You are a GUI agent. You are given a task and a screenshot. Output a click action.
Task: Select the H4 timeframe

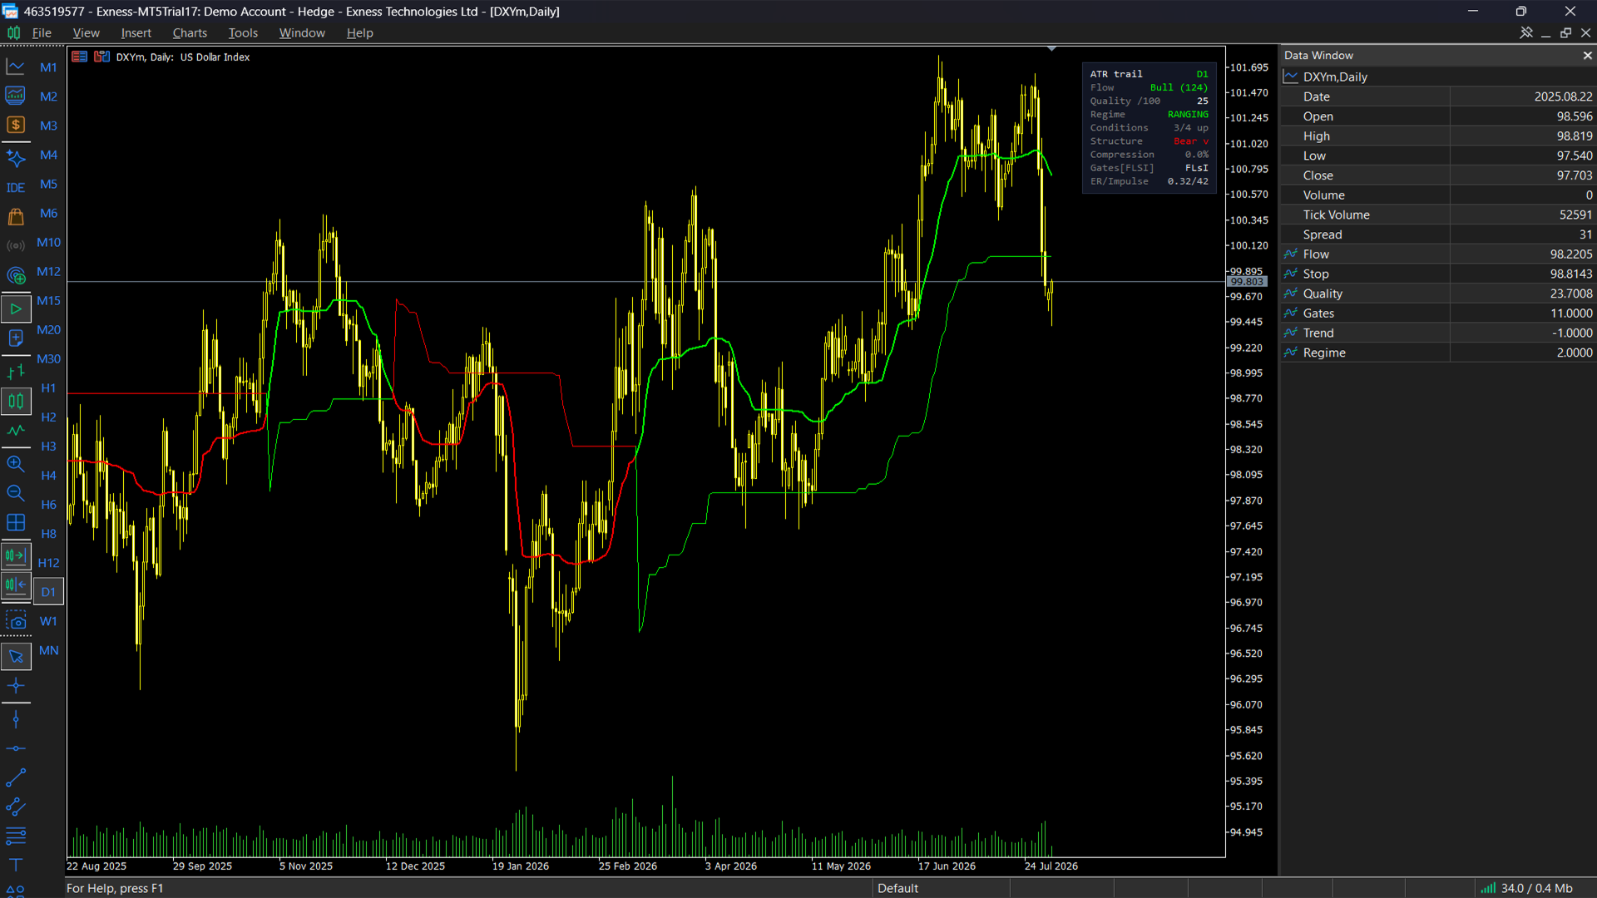pos(48,475)
